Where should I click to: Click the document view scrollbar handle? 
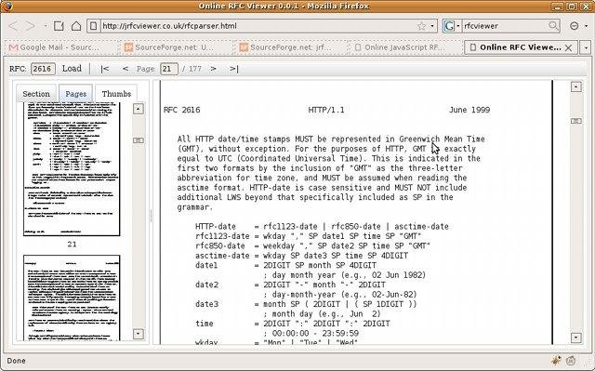(x=576, y=121)
